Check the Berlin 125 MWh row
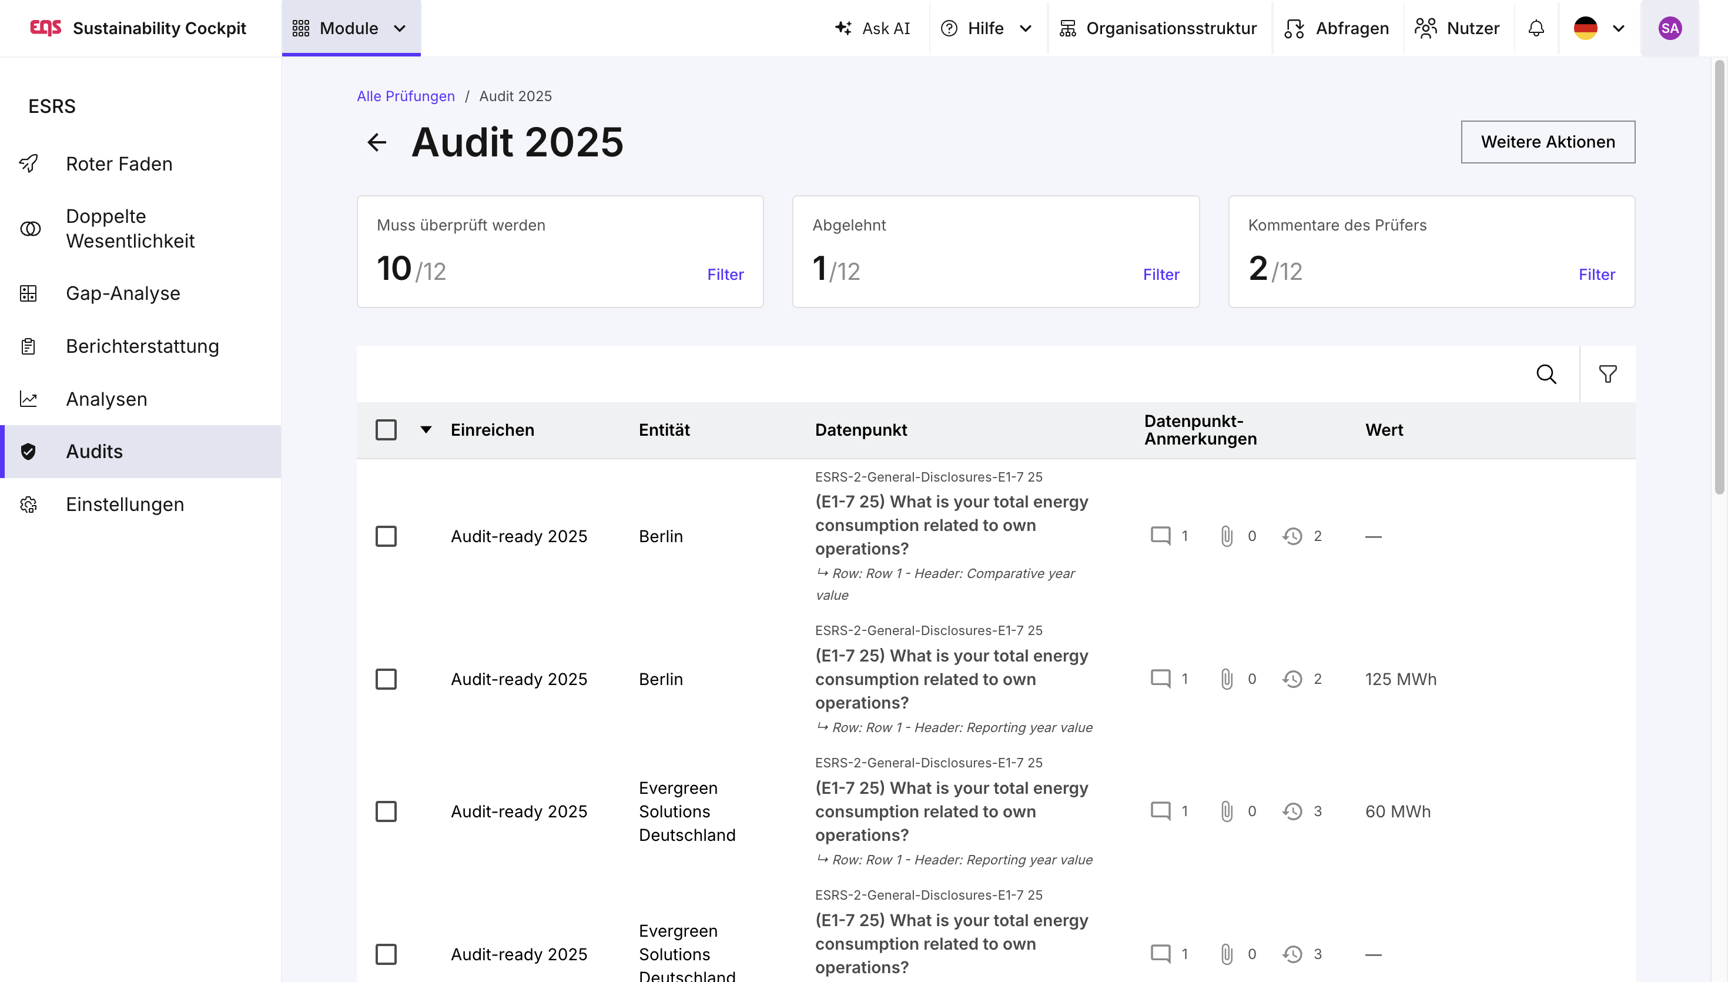The height and width of the screenshot is (982, 1728). (x=386, y=679)
